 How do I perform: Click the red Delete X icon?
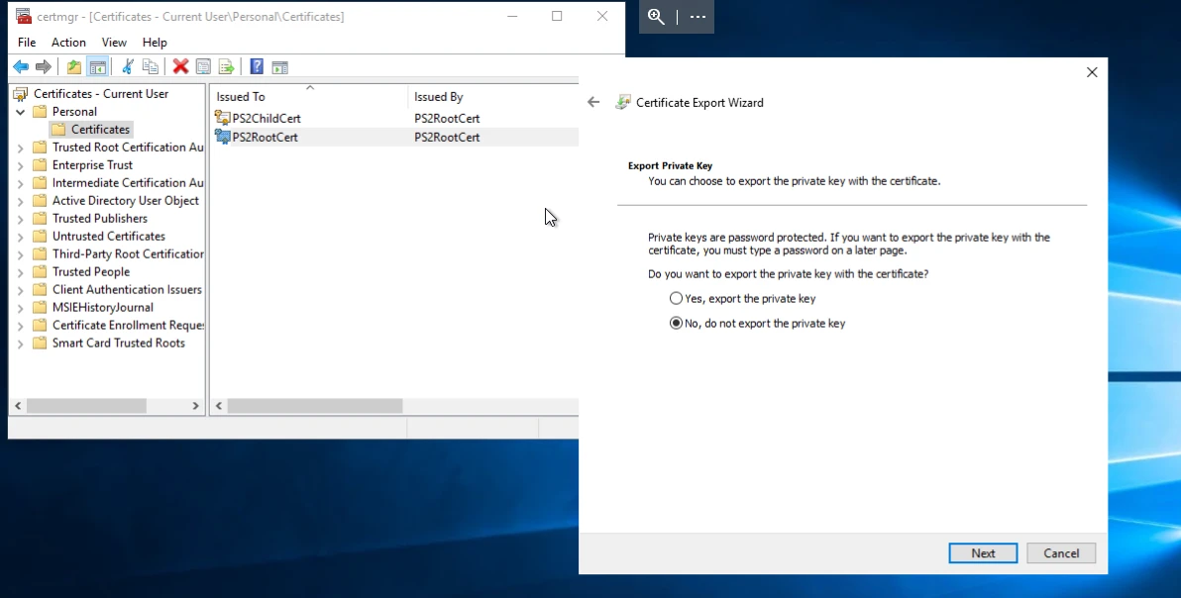[x=179, y=66]
